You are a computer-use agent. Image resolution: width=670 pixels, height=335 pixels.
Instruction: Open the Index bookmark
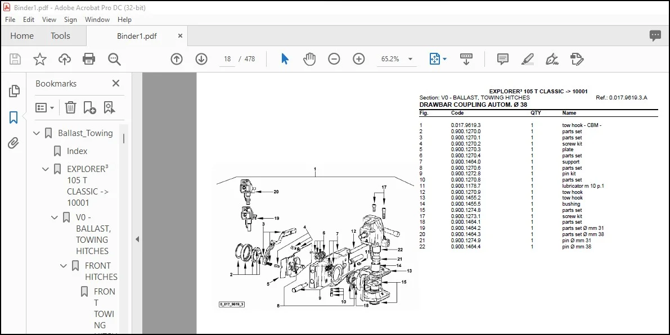click(x=77, y=151)
